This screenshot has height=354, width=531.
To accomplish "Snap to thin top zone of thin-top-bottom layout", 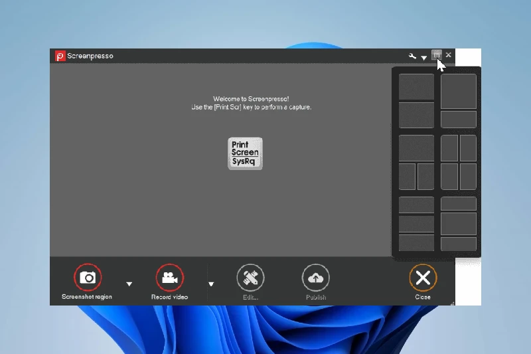I will (x=459, y=204).
